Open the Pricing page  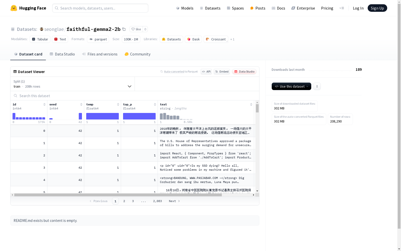tap(327, 8)
